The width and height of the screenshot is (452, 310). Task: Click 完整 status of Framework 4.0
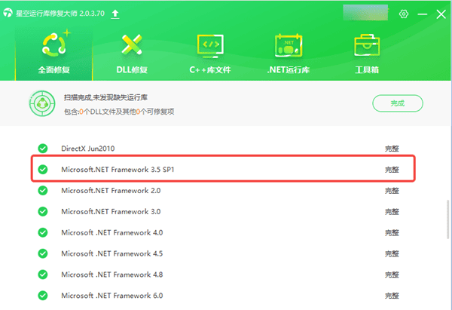392,232
